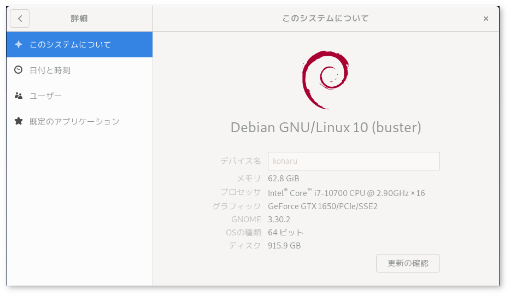Screen dimensions: 510x296
Task: Click the Debian GNU/Linux 10 (buster) heading
Action: tap(326, 127)
